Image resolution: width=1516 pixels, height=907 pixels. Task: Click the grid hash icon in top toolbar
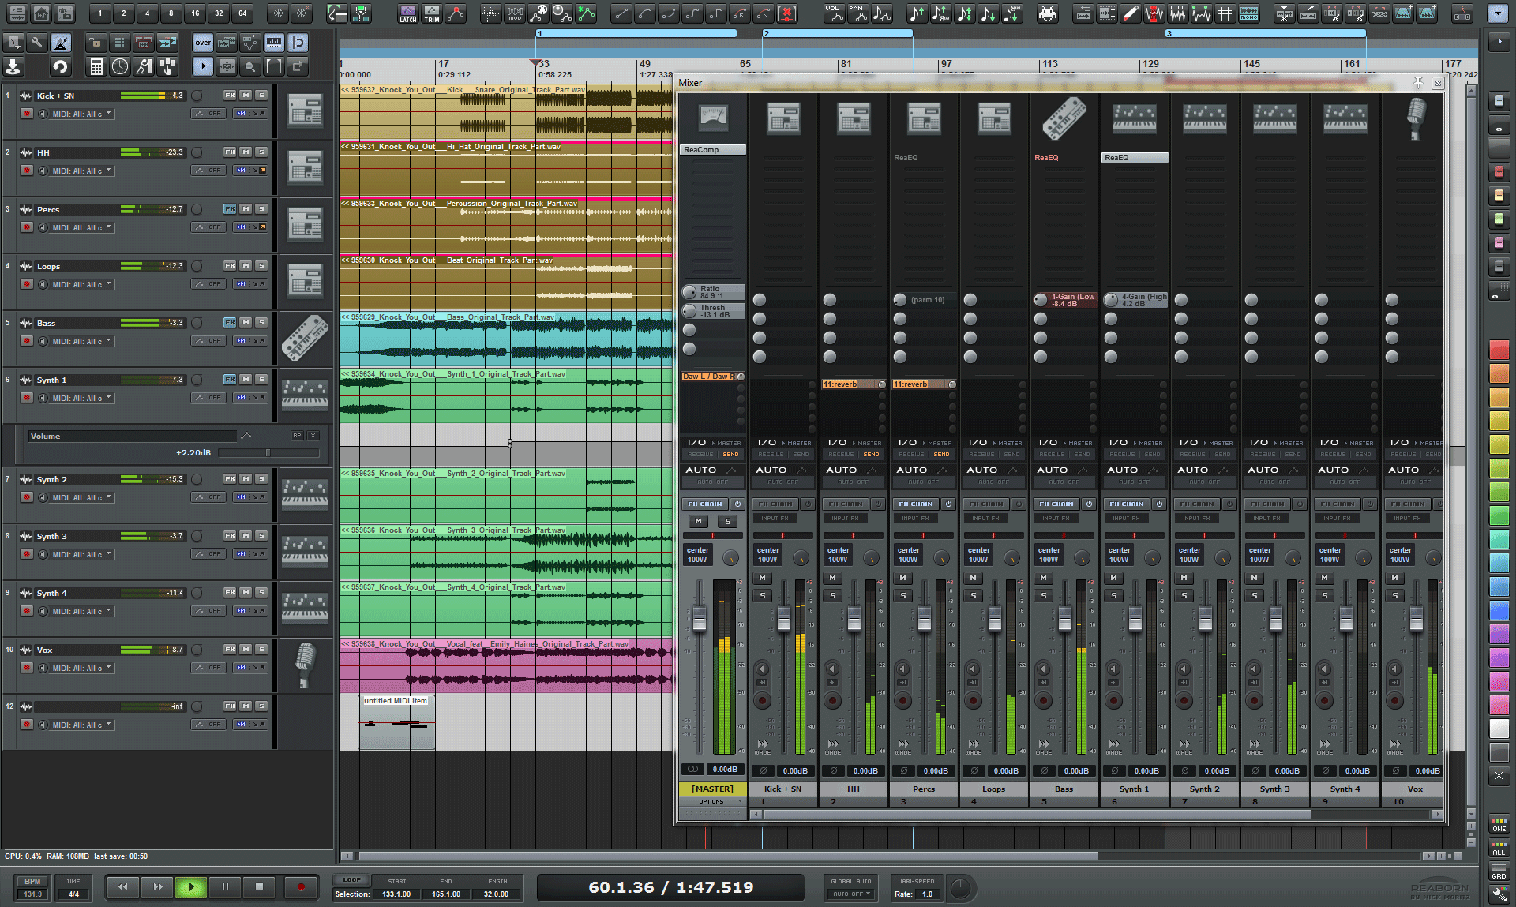(x=1225, y=13)
